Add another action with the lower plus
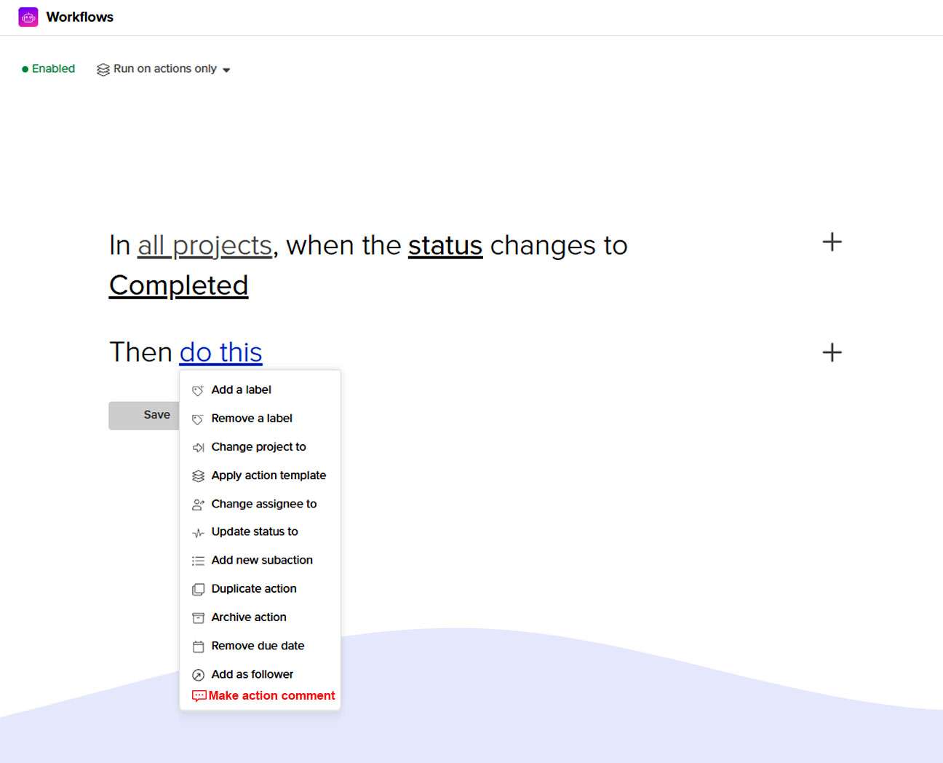Screen dimensions: 943x763 [x=832, y=353]
